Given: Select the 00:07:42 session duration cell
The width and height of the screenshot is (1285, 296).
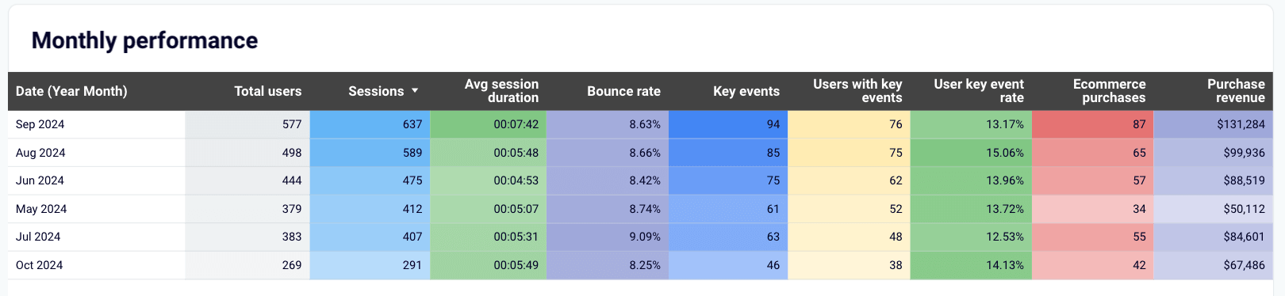Looking at the screenshot, I should 488,124.
